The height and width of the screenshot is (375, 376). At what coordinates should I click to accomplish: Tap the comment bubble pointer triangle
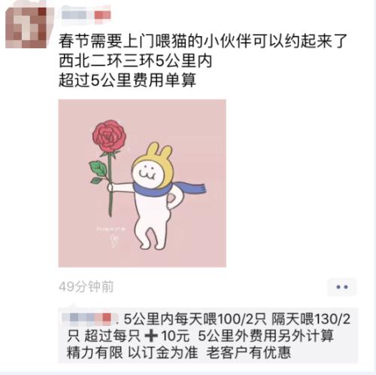73,306
